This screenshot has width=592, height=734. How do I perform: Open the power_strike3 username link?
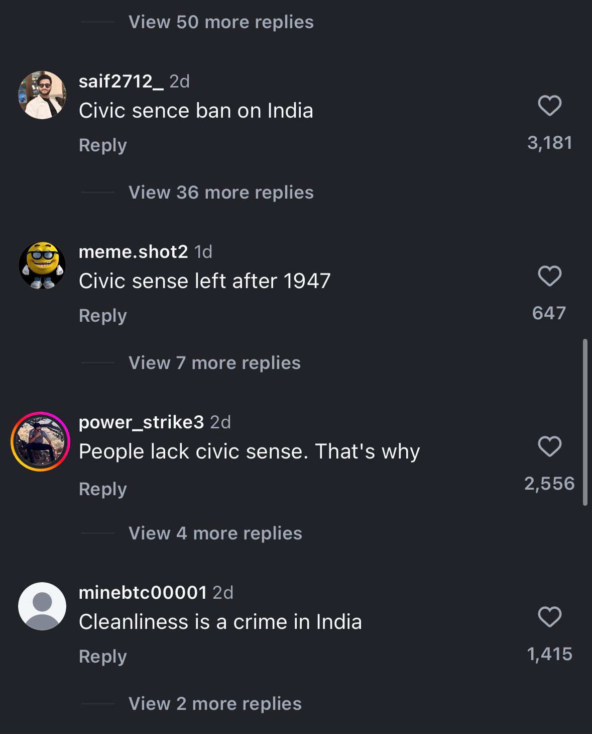(141, 422)
